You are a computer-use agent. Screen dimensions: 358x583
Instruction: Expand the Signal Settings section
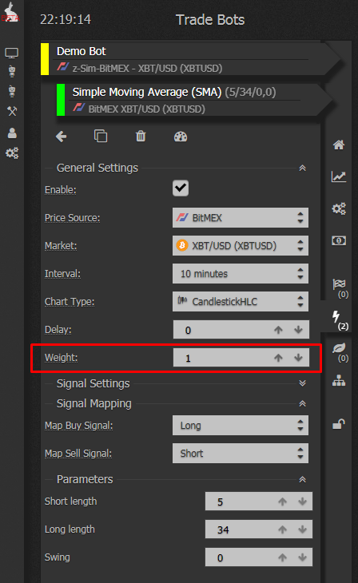[x=303, y=383]
